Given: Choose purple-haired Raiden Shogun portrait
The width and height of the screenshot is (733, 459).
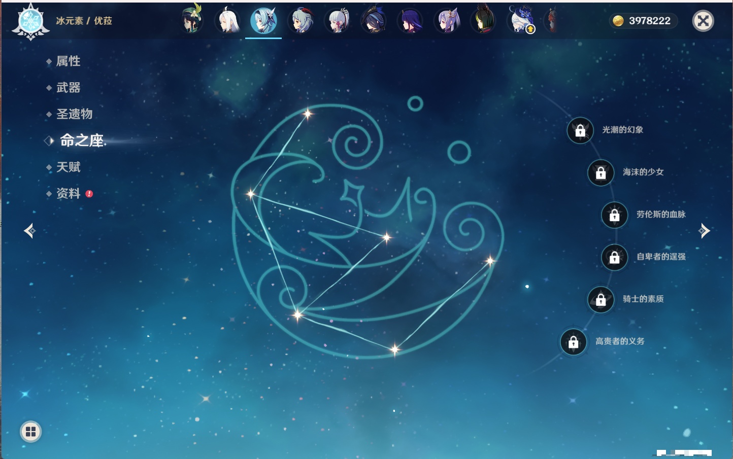Looking at the screenshot, I should 410,21.
